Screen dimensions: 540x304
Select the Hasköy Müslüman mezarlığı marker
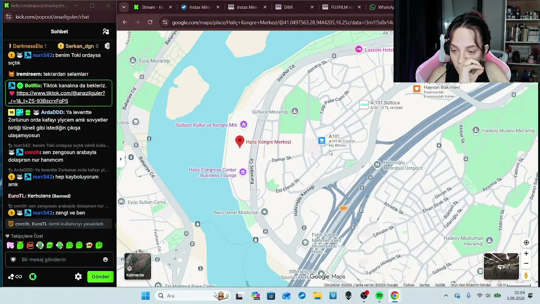pos(489,241)
